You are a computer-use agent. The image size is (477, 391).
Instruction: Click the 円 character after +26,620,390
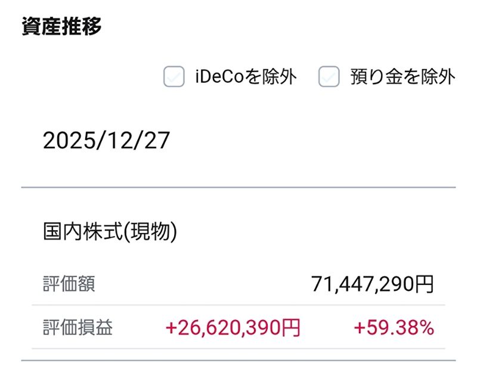(x=290, y=328)
